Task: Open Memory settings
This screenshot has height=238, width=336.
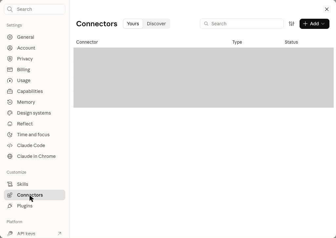Action: point(34,102)
